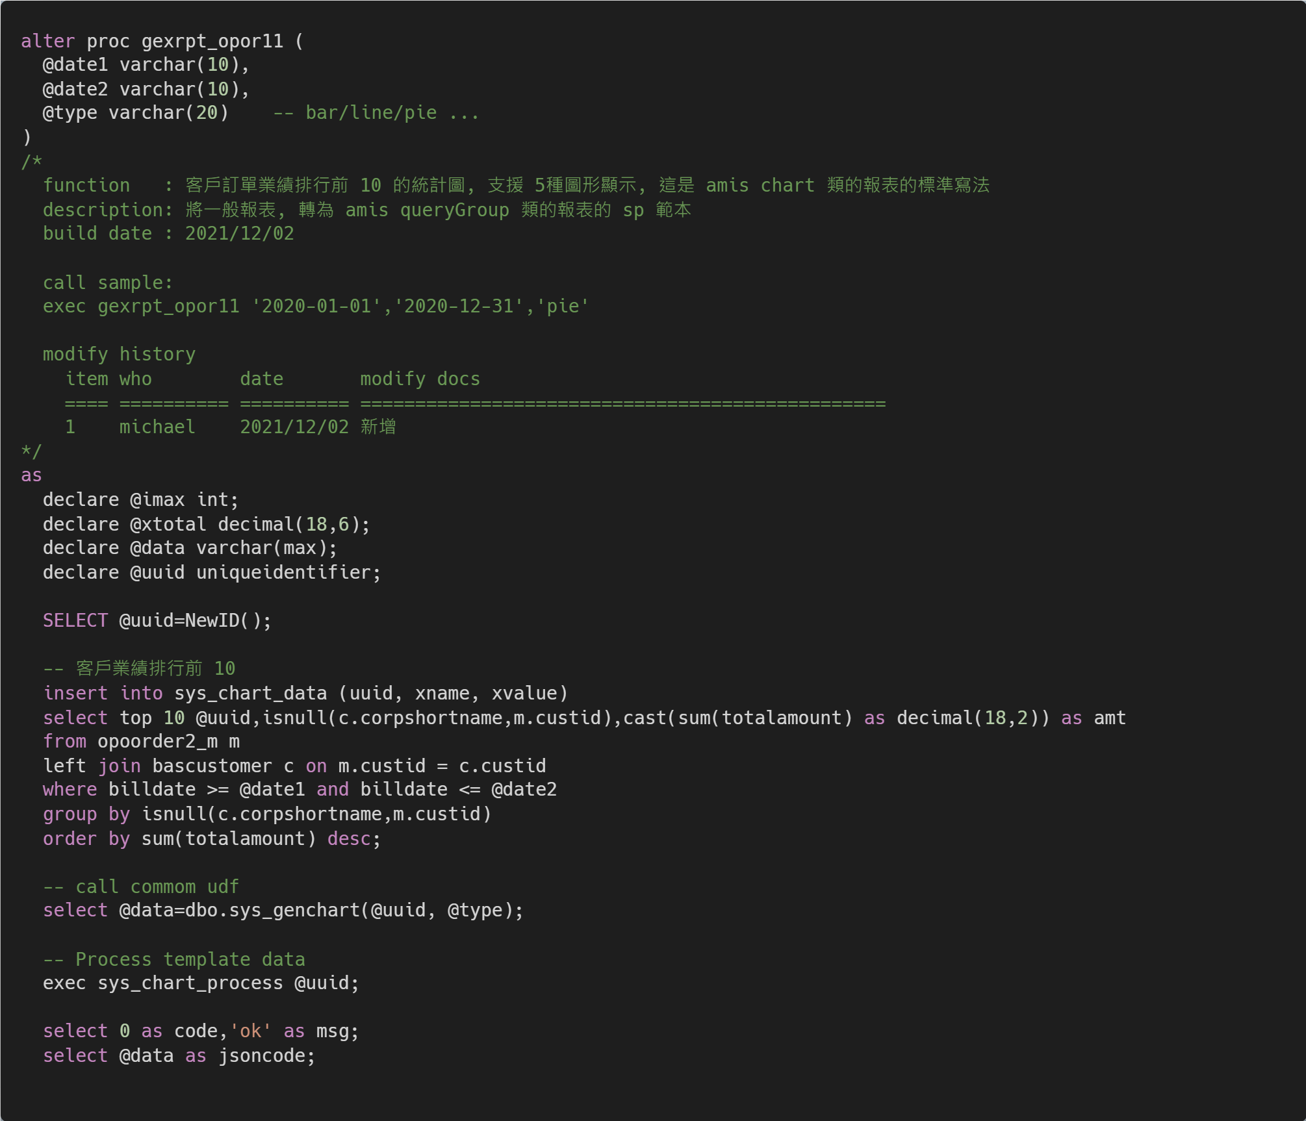Click the name michael in modify history
The image size is (1306, 1121).
pyautogui.click(x=157, y=427)
